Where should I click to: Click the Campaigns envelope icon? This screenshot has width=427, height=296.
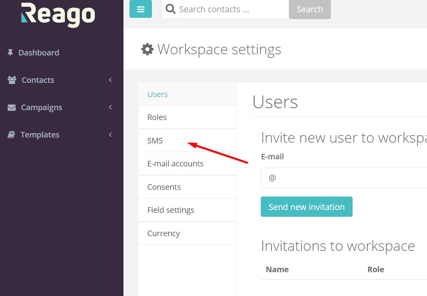11,107
